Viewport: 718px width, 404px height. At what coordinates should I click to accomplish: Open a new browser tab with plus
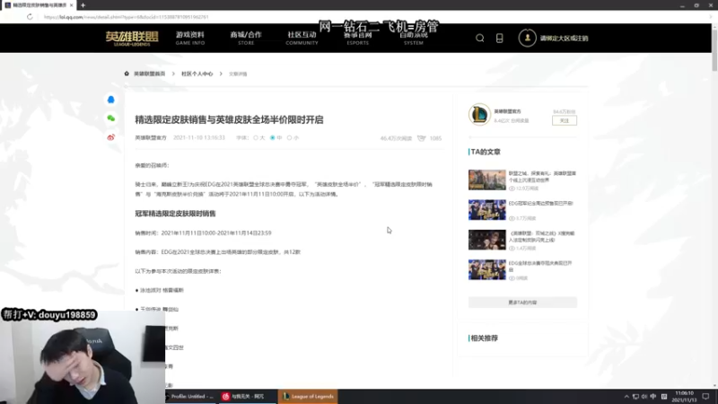(x=83, y=5)
